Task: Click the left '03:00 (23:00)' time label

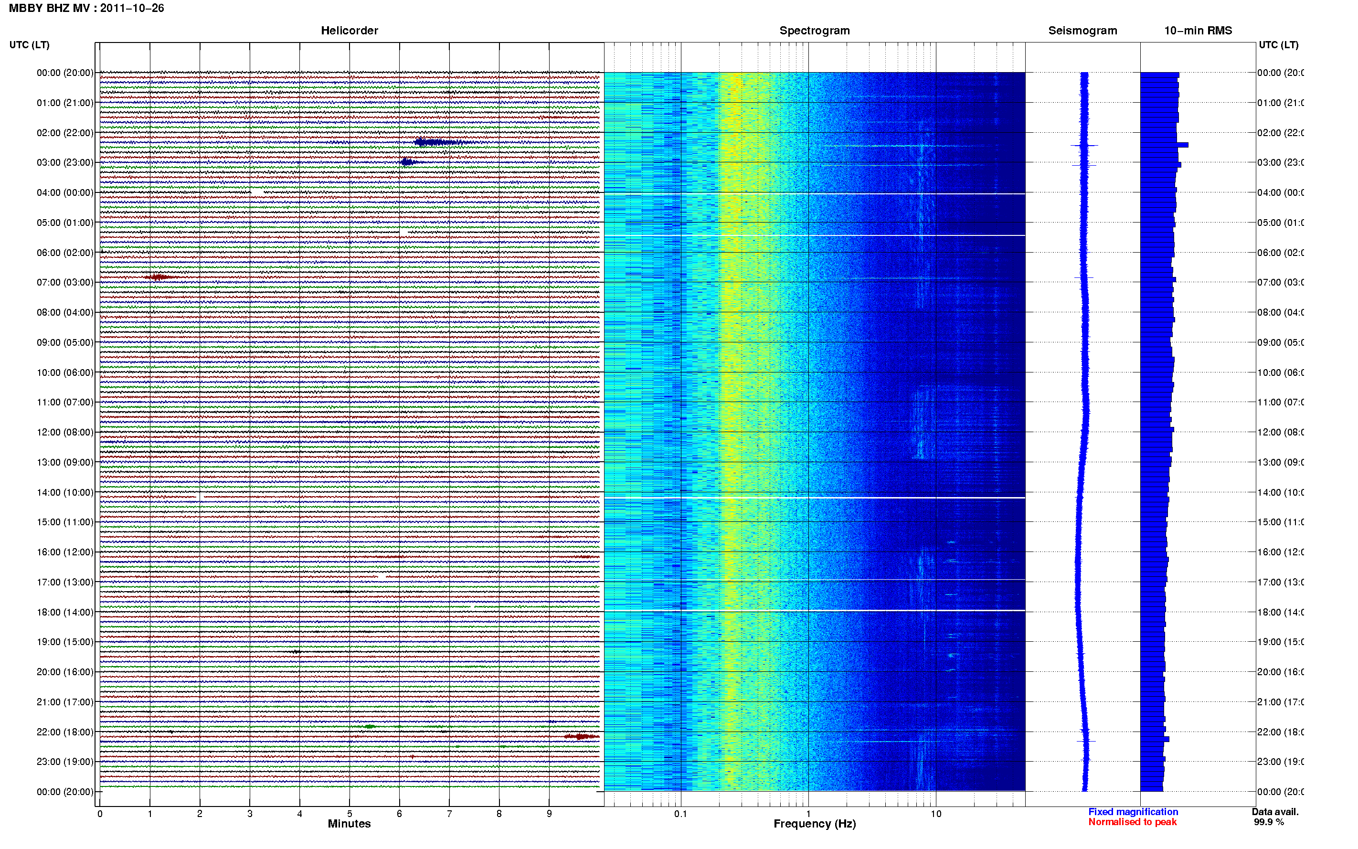Action: point(65,162)
